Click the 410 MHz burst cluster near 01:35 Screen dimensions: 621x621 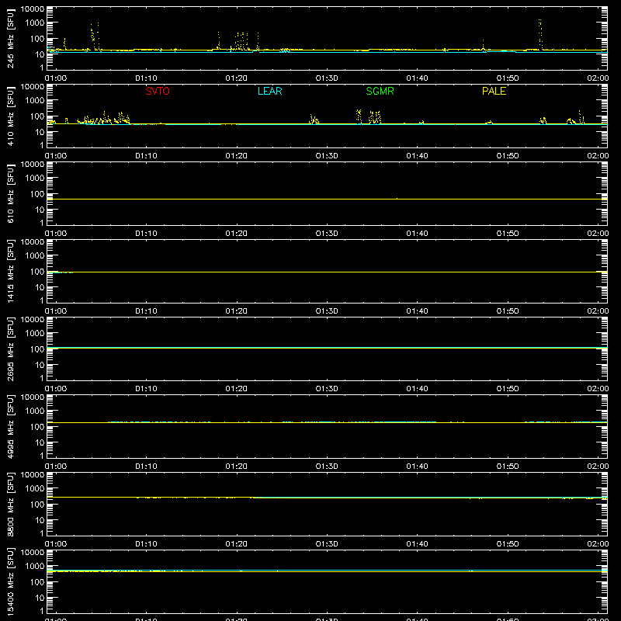375,118
